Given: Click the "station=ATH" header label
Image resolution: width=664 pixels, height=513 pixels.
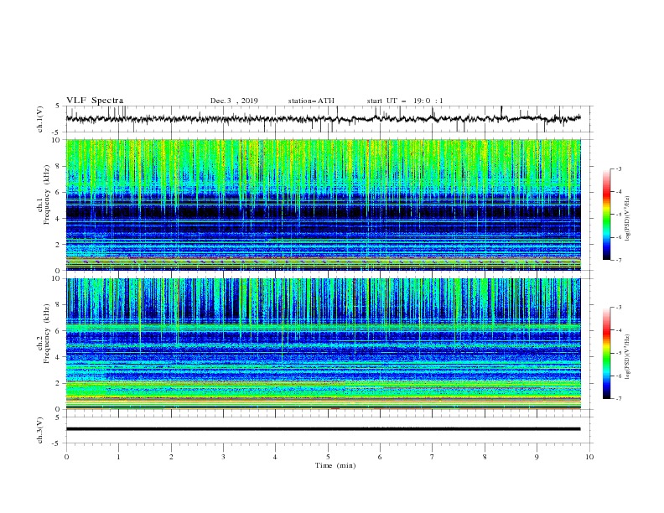Looking at the screenshot, I should 311,101.
